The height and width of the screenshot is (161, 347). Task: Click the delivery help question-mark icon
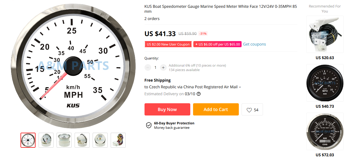[x=199, y=94]
